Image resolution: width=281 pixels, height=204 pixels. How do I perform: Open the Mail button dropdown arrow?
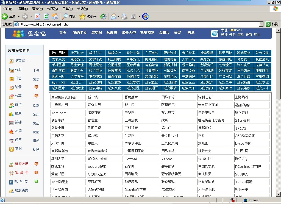point(118,16)
